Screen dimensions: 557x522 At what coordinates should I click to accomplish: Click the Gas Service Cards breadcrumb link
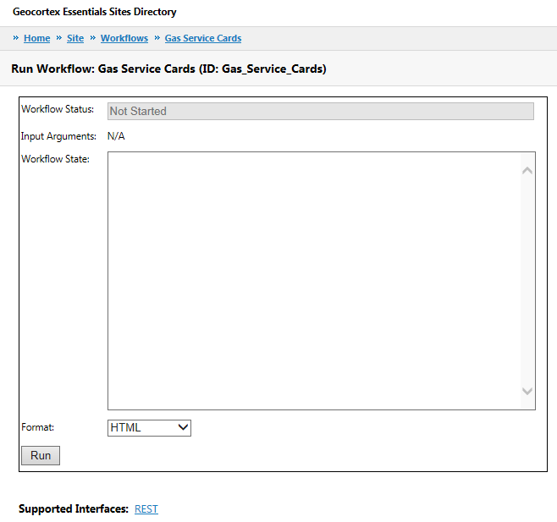click(x=203, y=38)
